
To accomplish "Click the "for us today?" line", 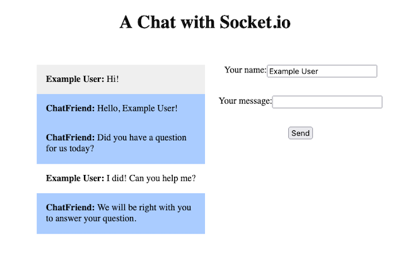I will click(70, 149).
